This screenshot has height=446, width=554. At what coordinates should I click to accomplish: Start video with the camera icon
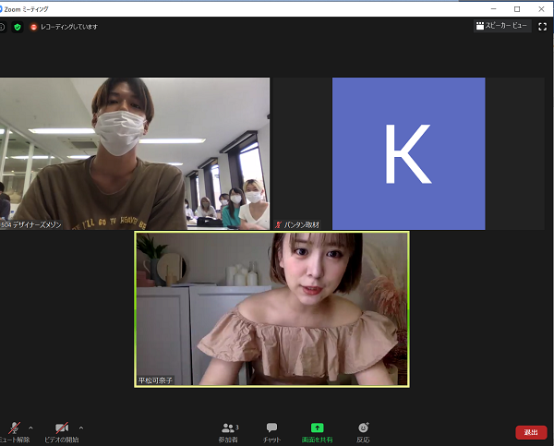point(61,428)
